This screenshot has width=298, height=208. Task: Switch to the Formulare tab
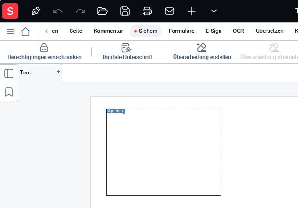point(181,31)
